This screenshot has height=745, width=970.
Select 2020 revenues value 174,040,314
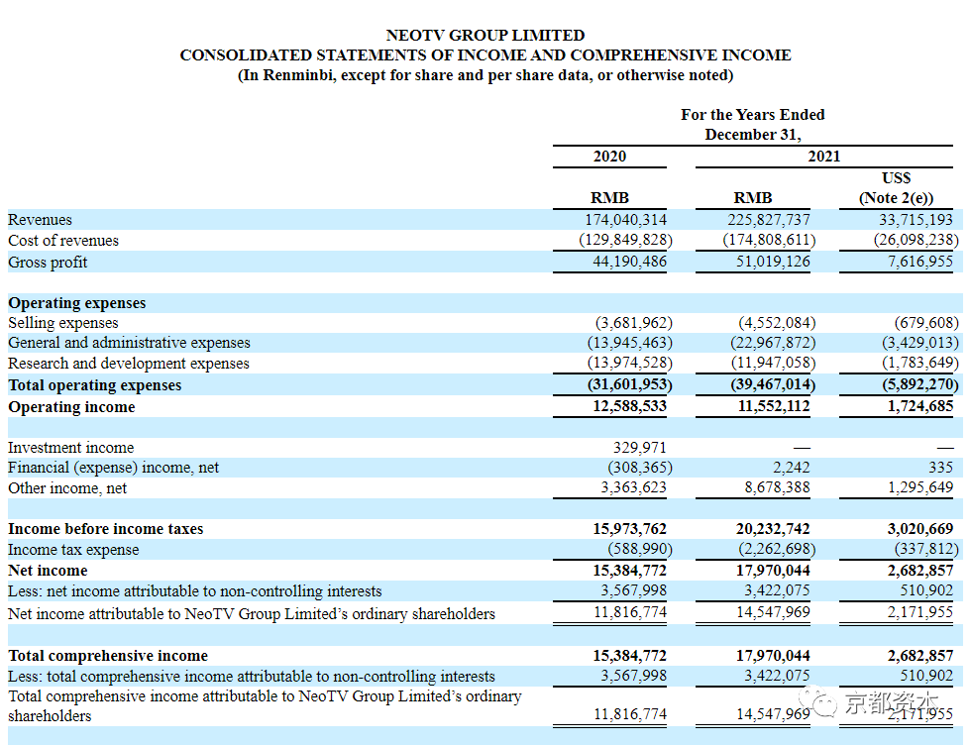click(626, 220)
